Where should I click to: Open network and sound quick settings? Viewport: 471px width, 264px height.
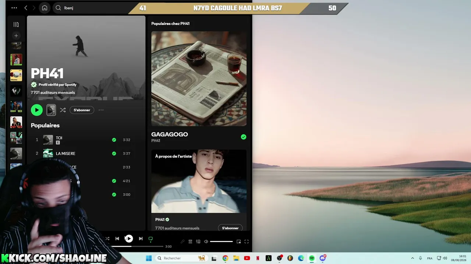(442, 258)
